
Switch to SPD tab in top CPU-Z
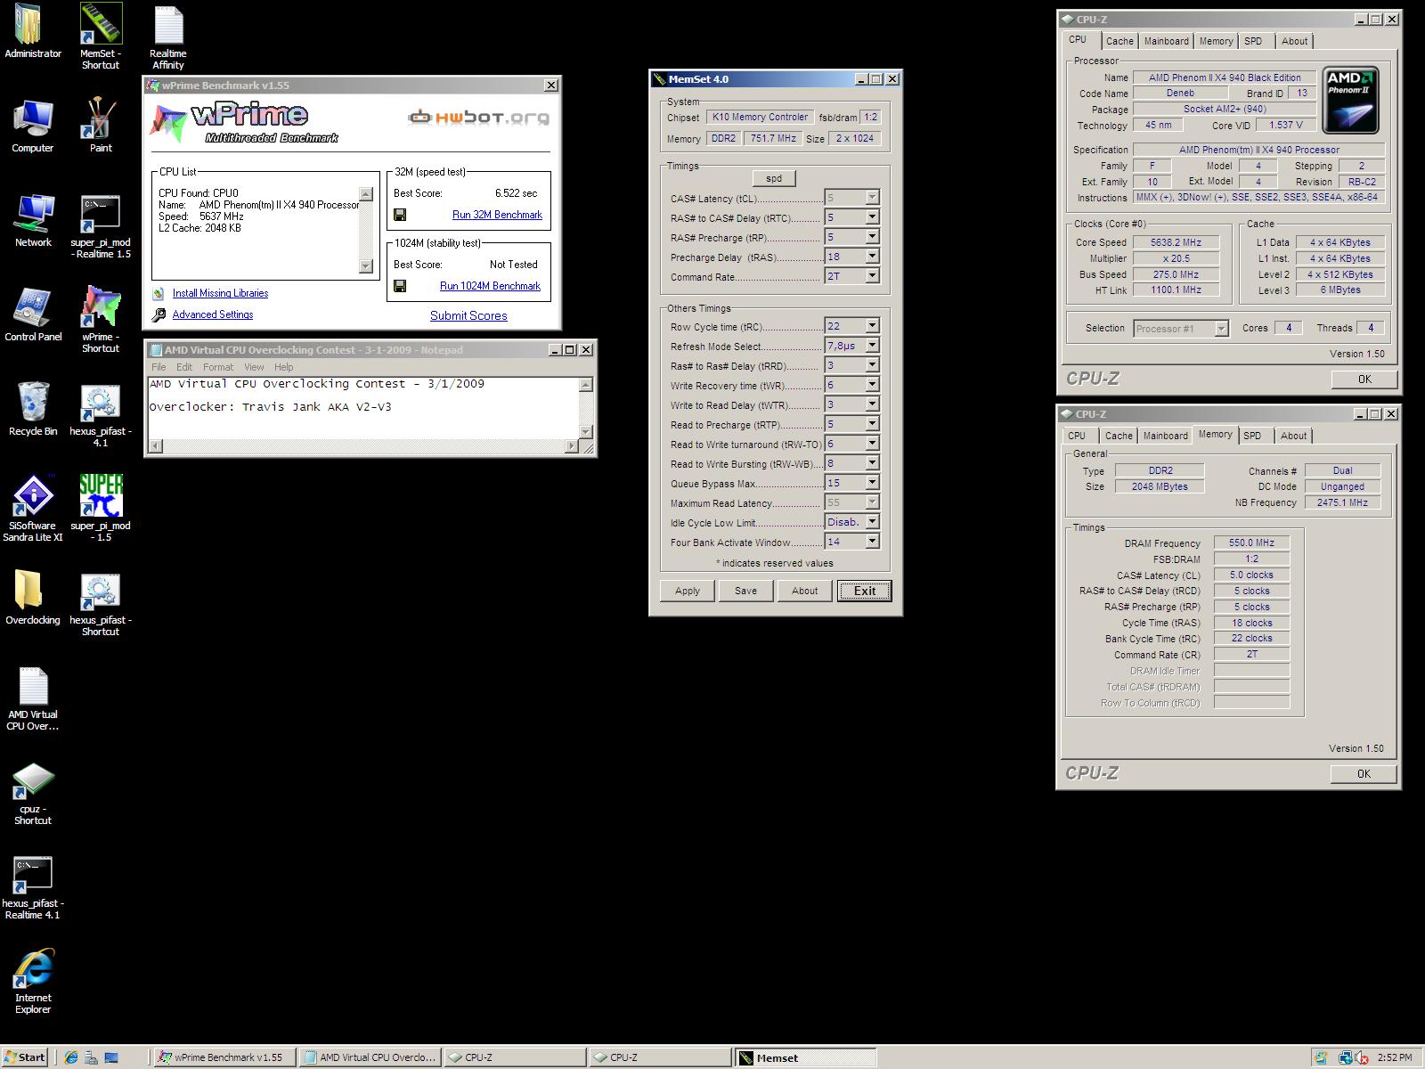point(1253,41)
